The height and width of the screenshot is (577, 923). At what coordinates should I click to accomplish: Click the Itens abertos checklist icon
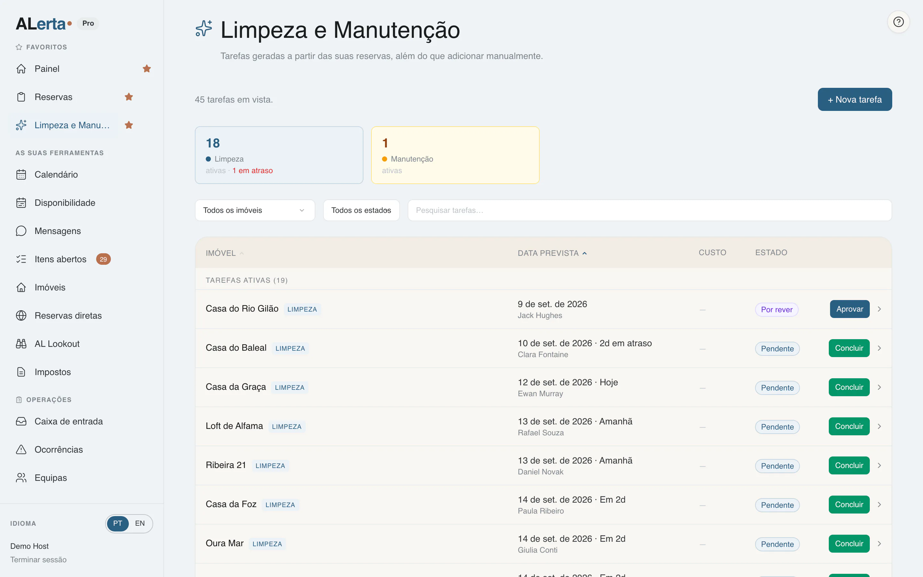(x=21, y=259)
